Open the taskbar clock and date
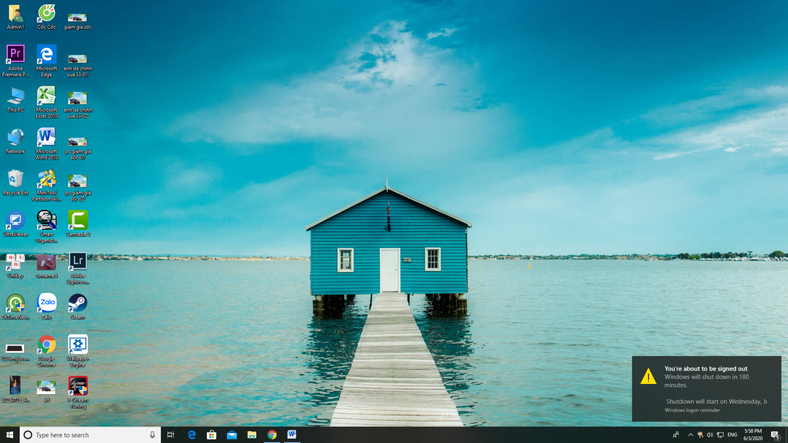788x443 pixels. pyautogui.click(x=753, y=435)
